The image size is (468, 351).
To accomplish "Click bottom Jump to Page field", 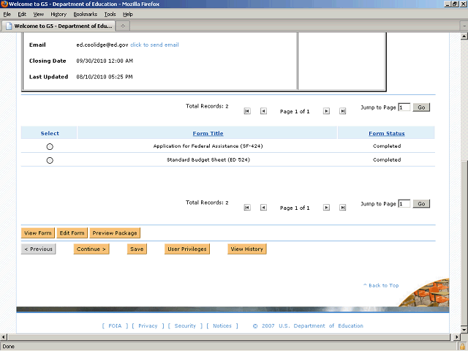I will 404,204.
